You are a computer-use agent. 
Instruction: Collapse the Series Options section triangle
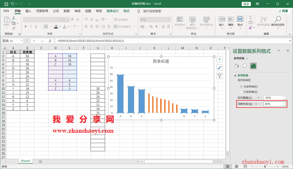235,75
